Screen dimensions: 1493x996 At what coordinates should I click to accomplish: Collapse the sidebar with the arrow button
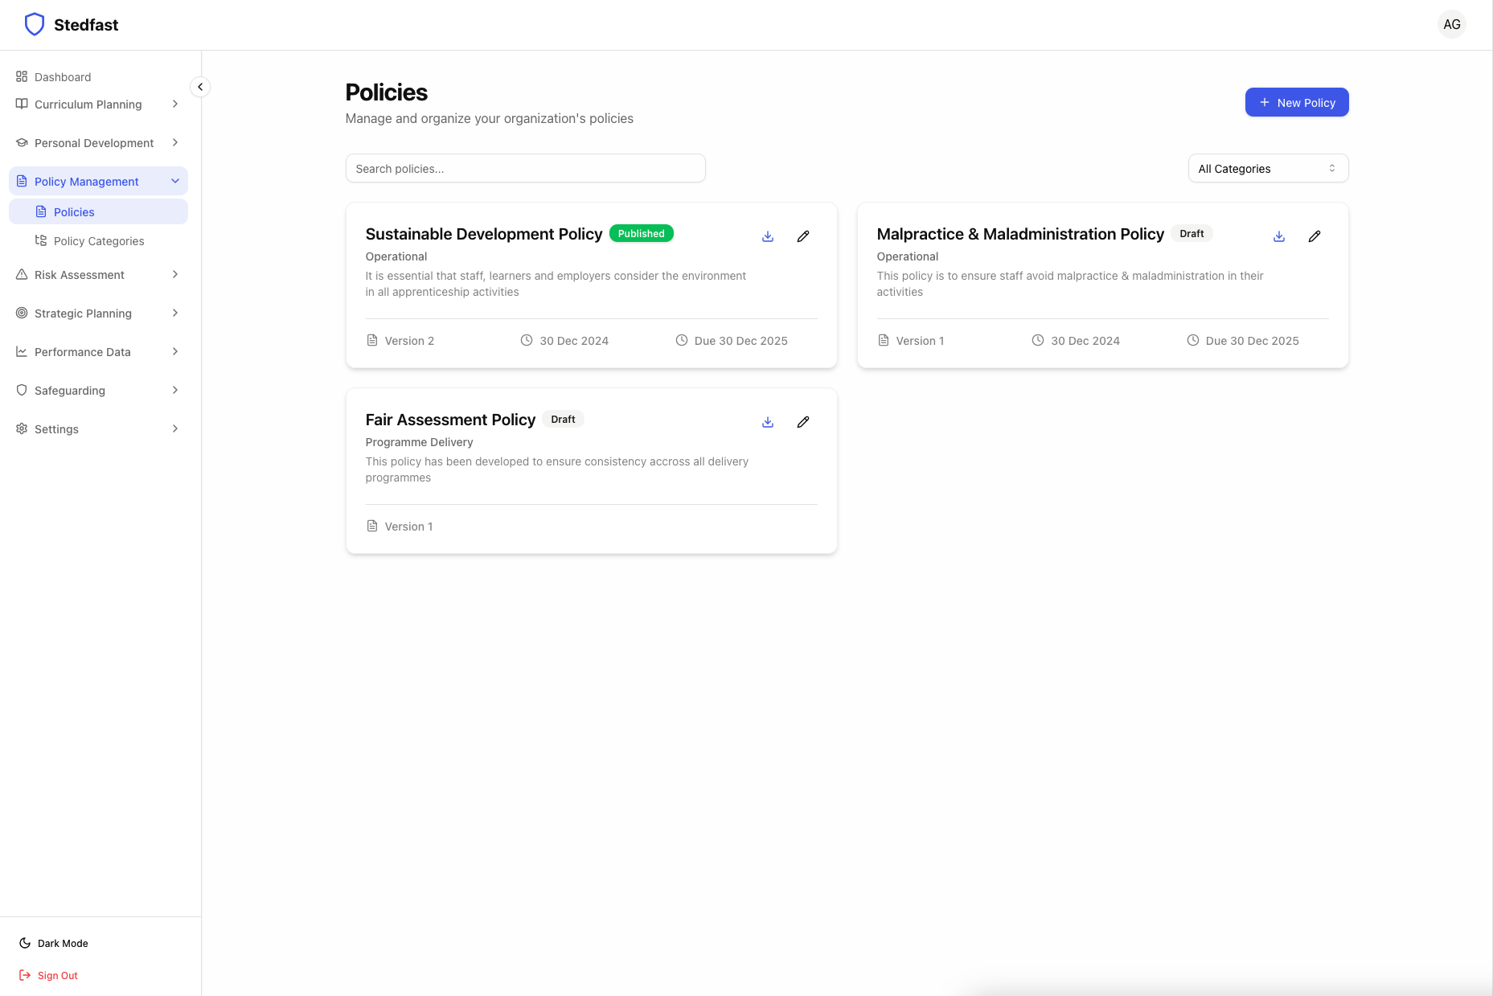point(200,87)
